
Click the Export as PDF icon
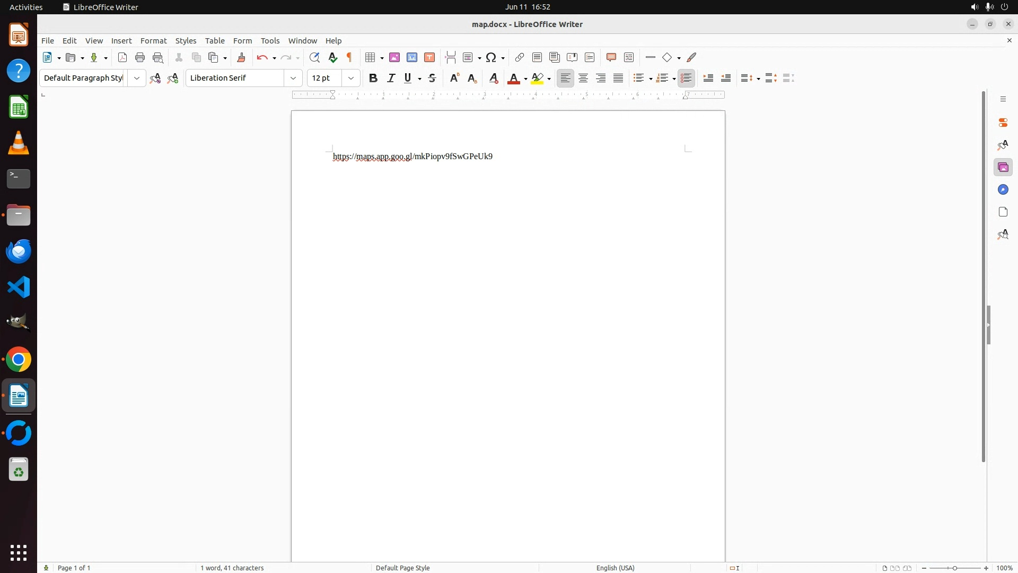click(x=122, y=57)
